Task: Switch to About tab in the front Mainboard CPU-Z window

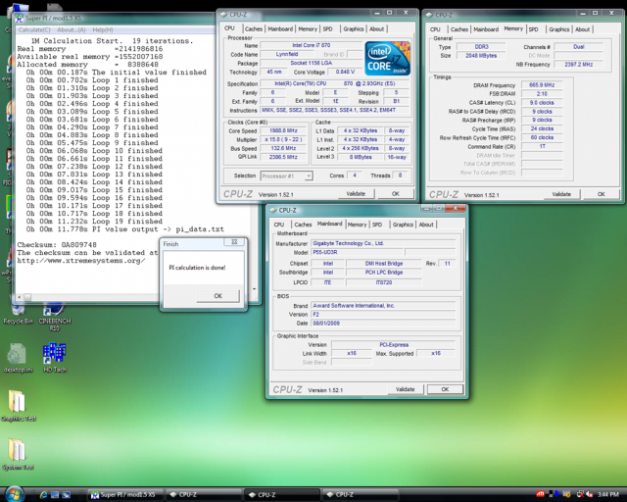Action: click(426, 225)
